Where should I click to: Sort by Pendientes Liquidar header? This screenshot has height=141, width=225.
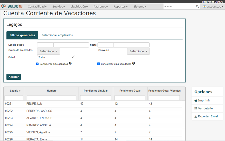(96, 91)
